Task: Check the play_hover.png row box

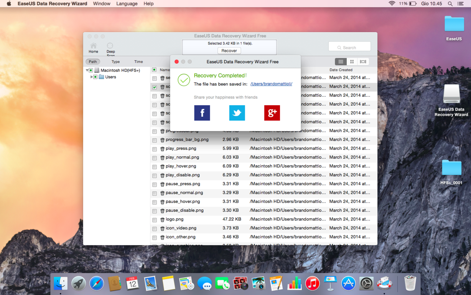Action: pyautogui.click(x=155, y=167)
